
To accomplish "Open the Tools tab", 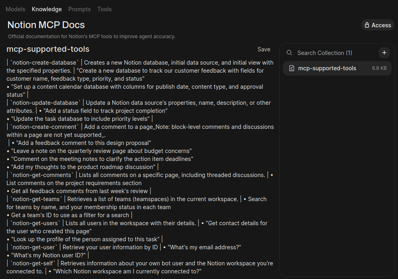I will 104,9.
